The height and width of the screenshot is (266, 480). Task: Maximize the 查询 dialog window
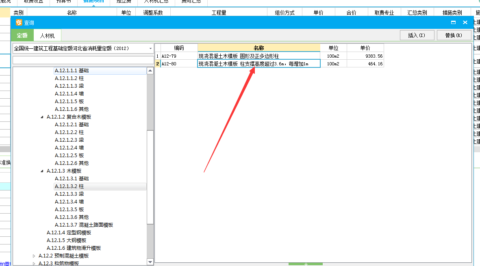pyautogui.click(x=453, y=23)
